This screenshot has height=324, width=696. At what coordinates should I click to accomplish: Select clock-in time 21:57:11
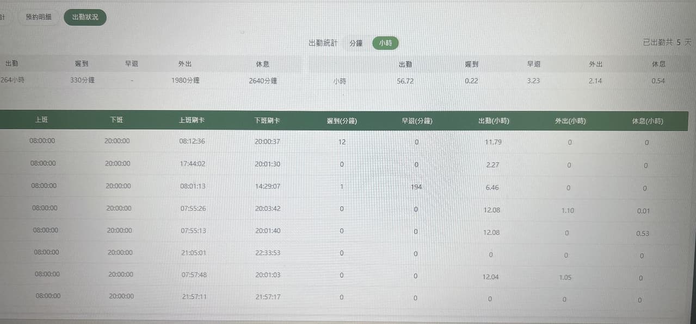pyautogui.click(x=194, y=297)
